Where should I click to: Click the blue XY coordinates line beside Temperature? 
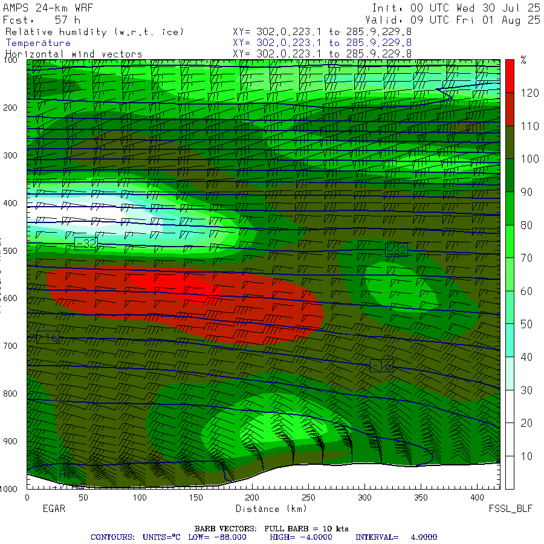click(322, 43)
